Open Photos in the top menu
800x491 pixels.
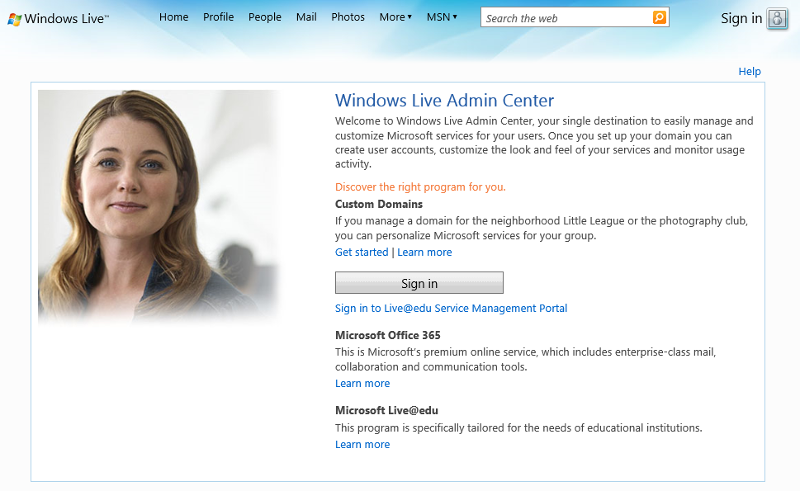[x=348, y=17]
